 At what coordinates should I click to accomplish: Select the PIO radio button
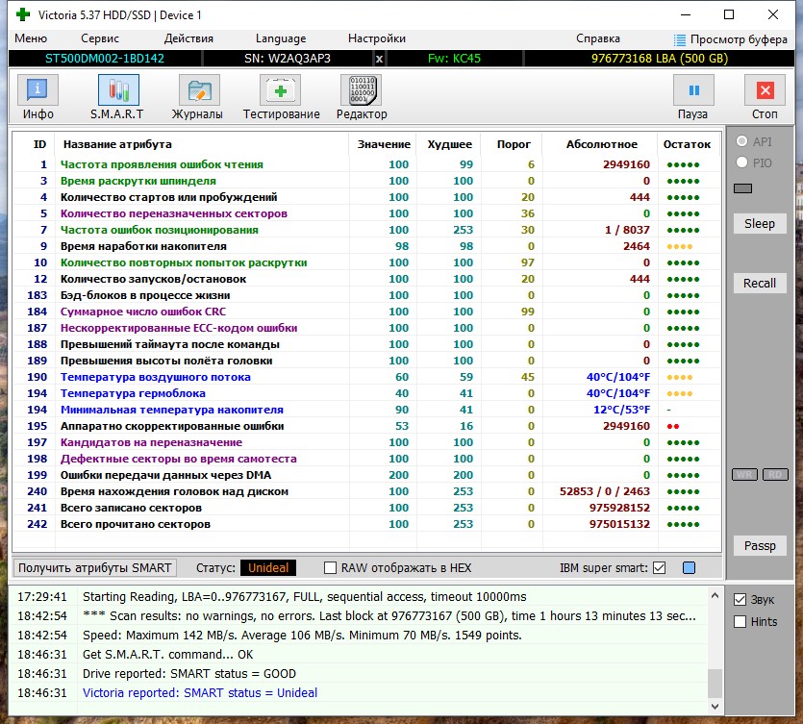741,162
